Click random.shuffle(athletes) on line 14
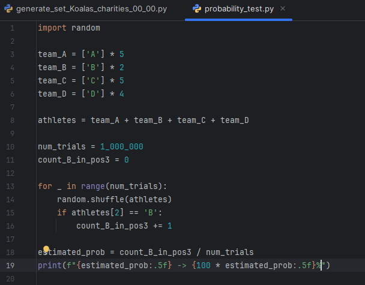Screen dimensions: 365x285 tap(114, 199)
